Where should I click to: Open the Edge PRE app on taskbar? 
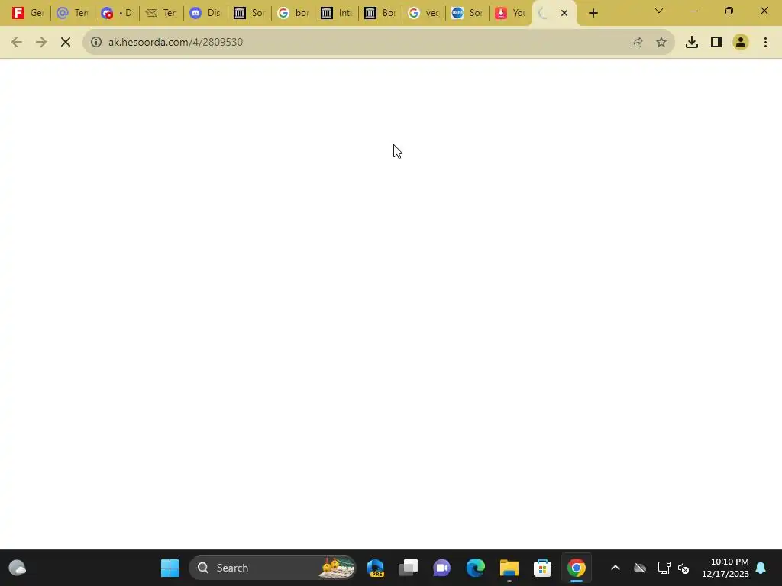pos(375,568)
